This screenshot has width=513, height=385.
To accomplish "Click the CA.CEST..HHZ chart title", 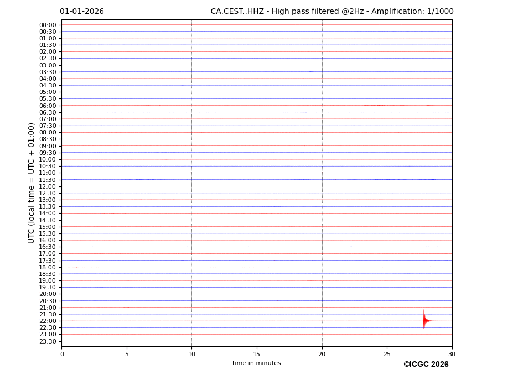I will click(x=331, y=12).
